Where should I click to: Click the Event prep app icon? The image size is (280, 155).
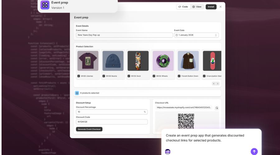click(45, 5)
